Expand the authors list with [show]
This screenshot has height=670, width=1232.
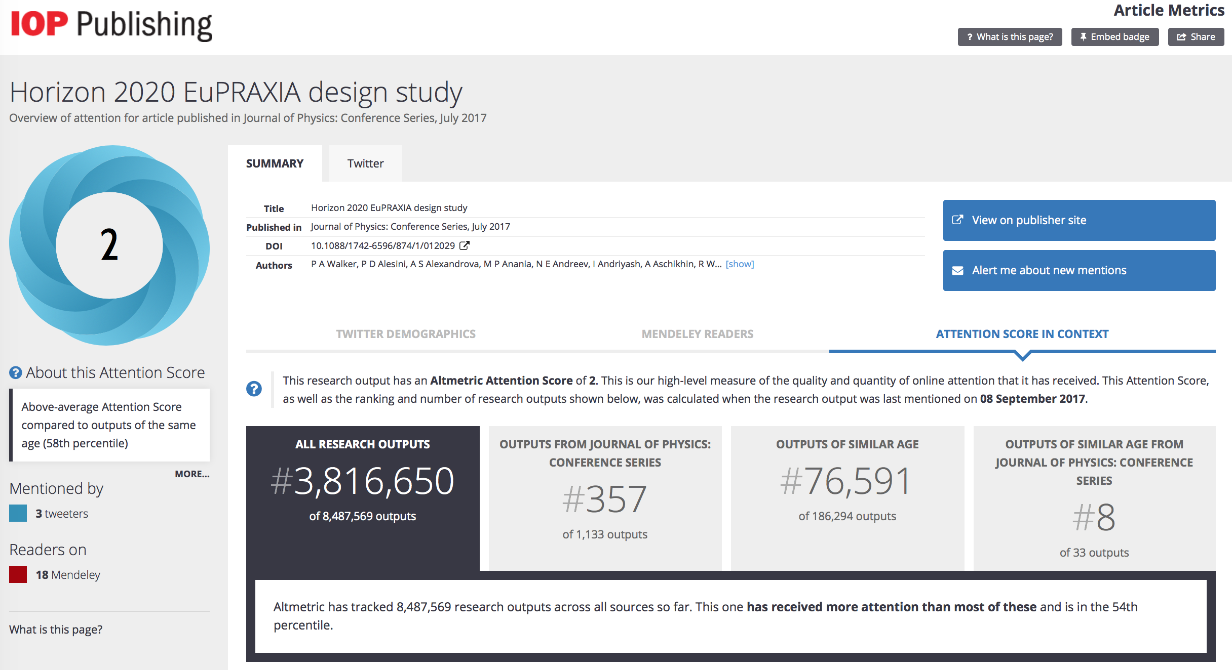pyautogui.click(x=740, y=264)
